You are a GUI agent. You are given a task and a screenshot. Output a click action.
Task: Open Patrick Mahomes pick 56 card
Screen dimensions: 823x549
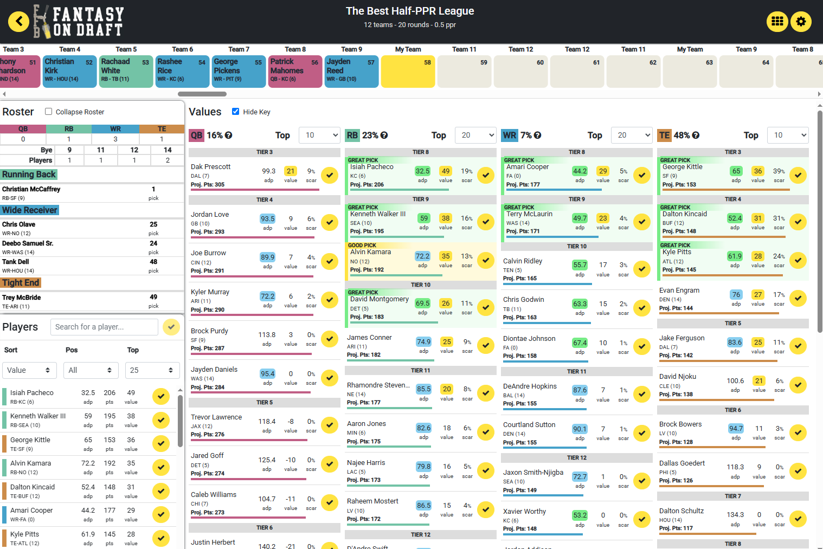point(295,72)
